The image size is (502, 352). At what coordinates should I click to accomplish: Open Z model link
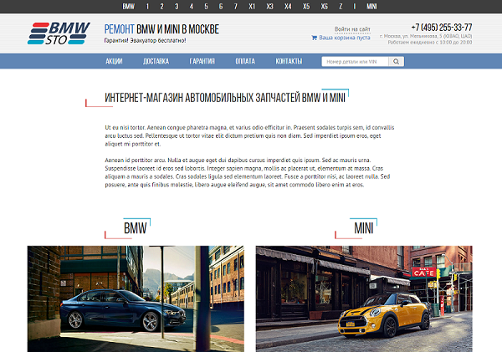click(x=341, y=7)
